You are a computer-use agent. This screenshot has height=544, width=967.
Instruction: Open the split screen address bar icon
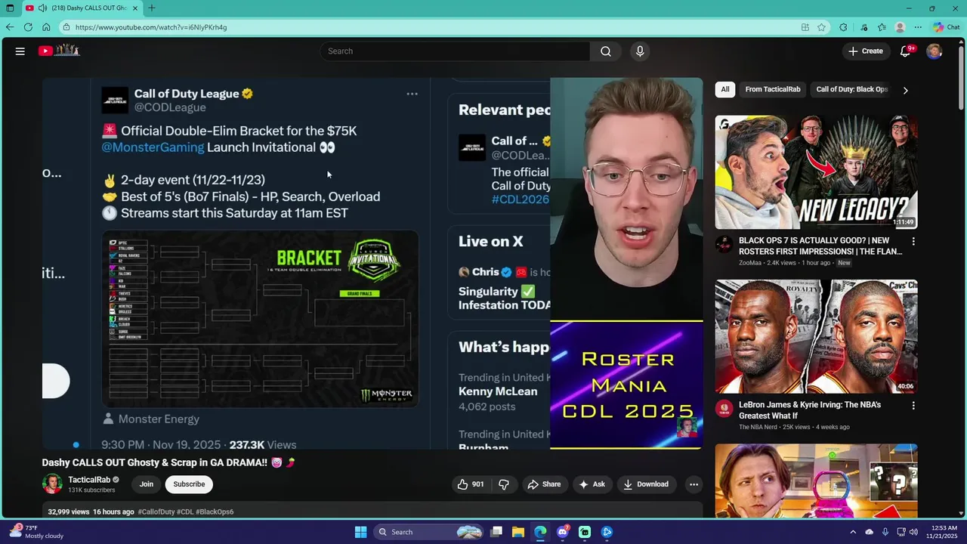pyautogui.click(x=805, y=27)
